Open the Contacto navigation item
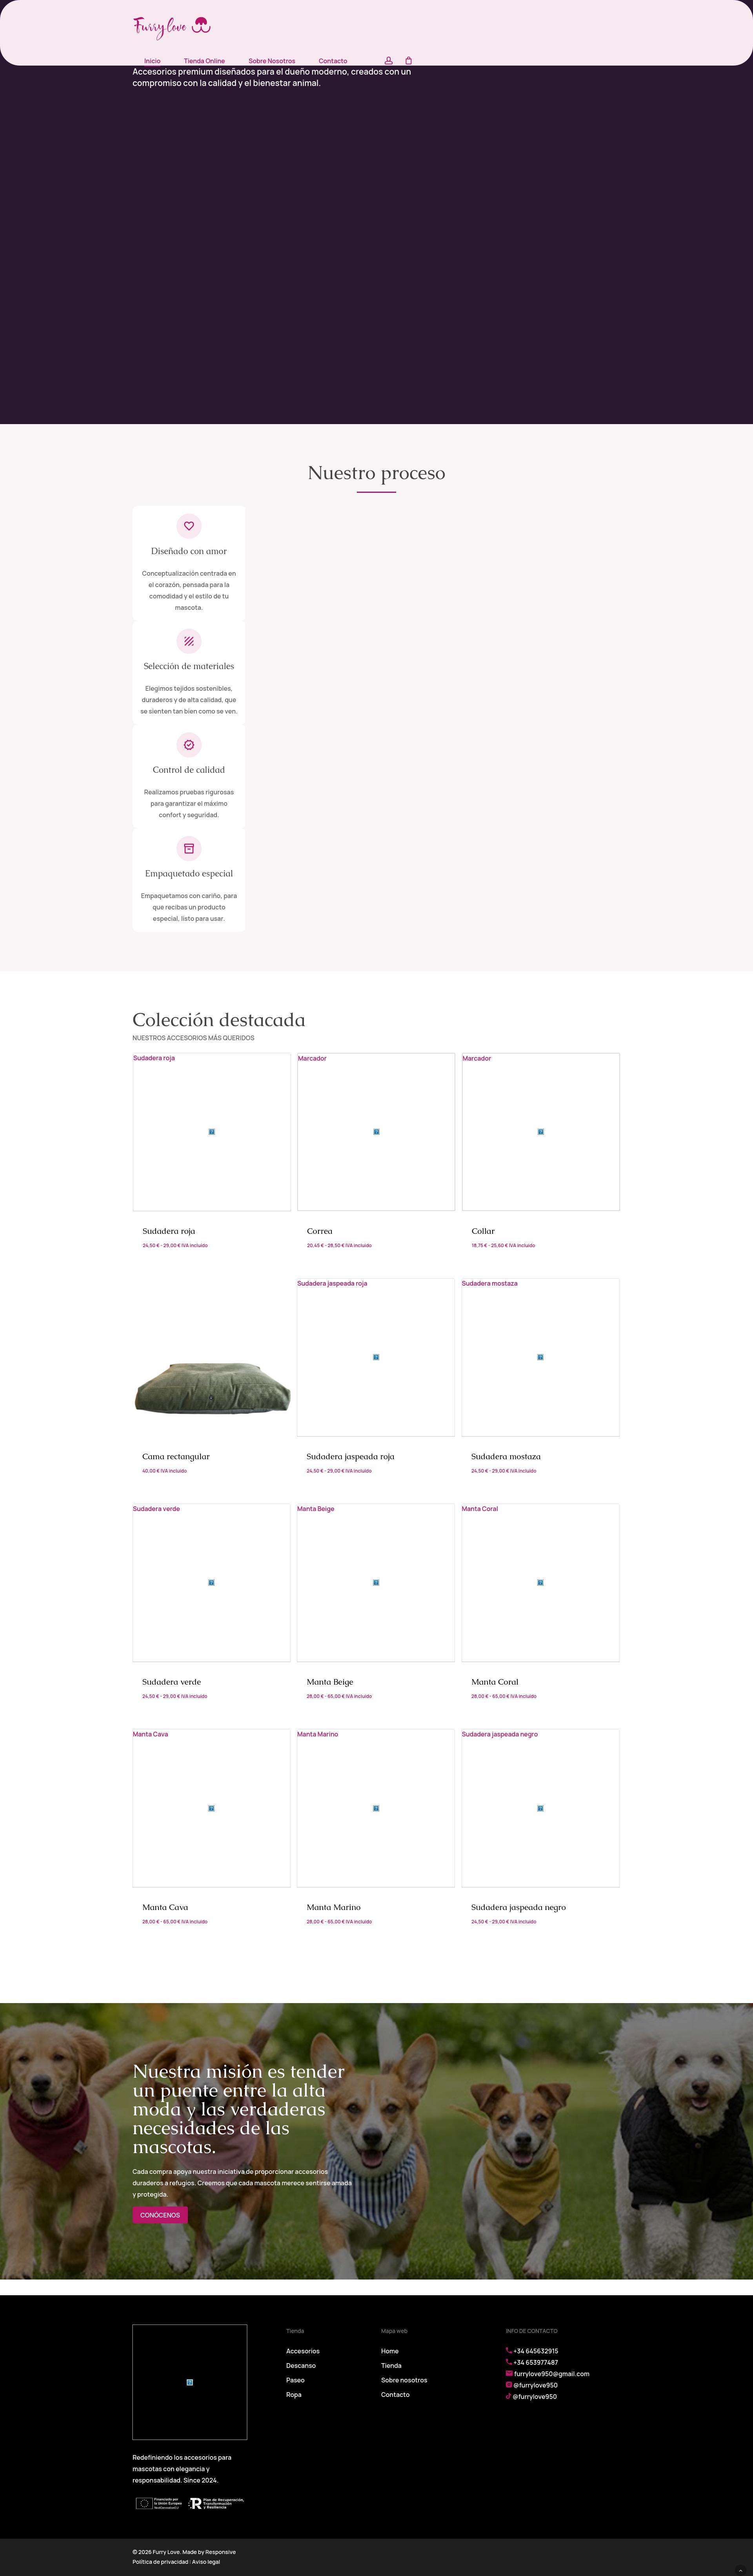The image size is (753, 2576). 333,61
